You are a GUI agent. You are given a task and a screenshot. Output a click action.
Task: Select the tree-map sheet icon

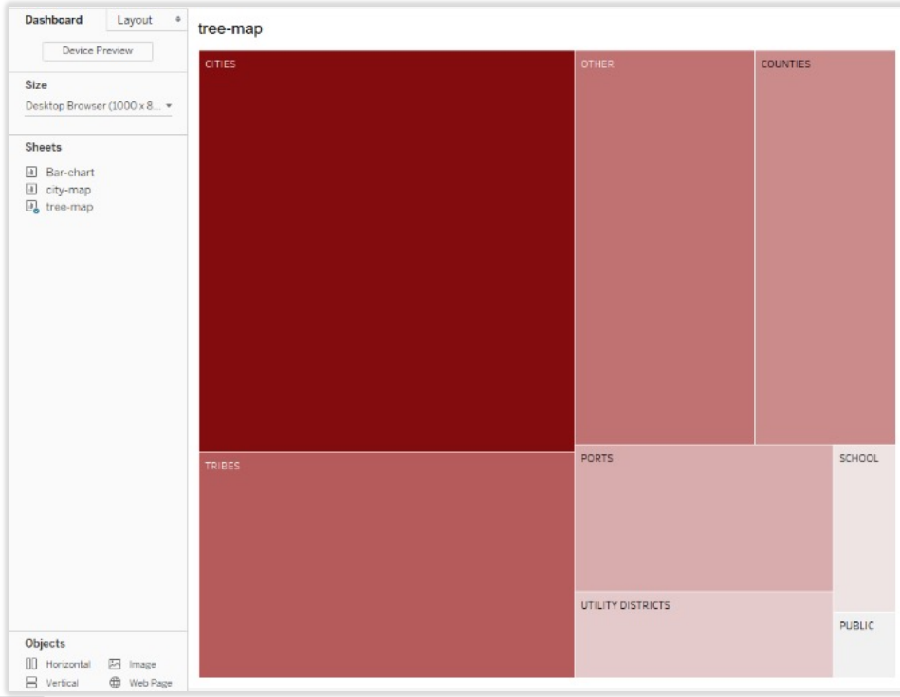(x=32, y=207)
